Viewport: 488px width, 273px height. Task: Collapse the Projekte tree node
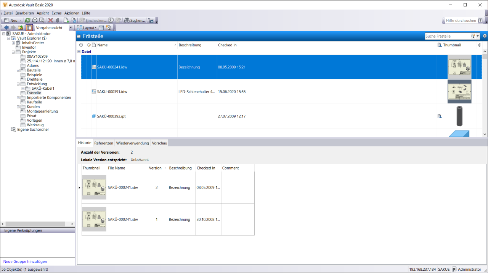point(13,52)
